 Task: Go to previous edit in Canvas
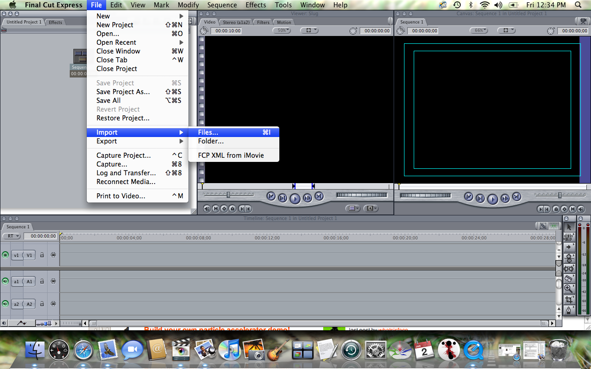(x=469, y=196)
